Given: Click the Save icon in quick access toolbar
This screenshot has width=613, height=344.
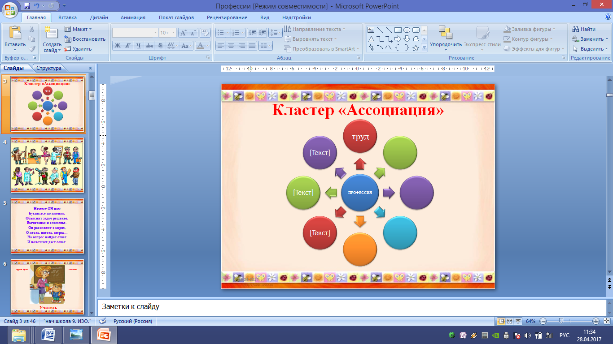Looking at the screenshot, I should (x=27, y=6).
